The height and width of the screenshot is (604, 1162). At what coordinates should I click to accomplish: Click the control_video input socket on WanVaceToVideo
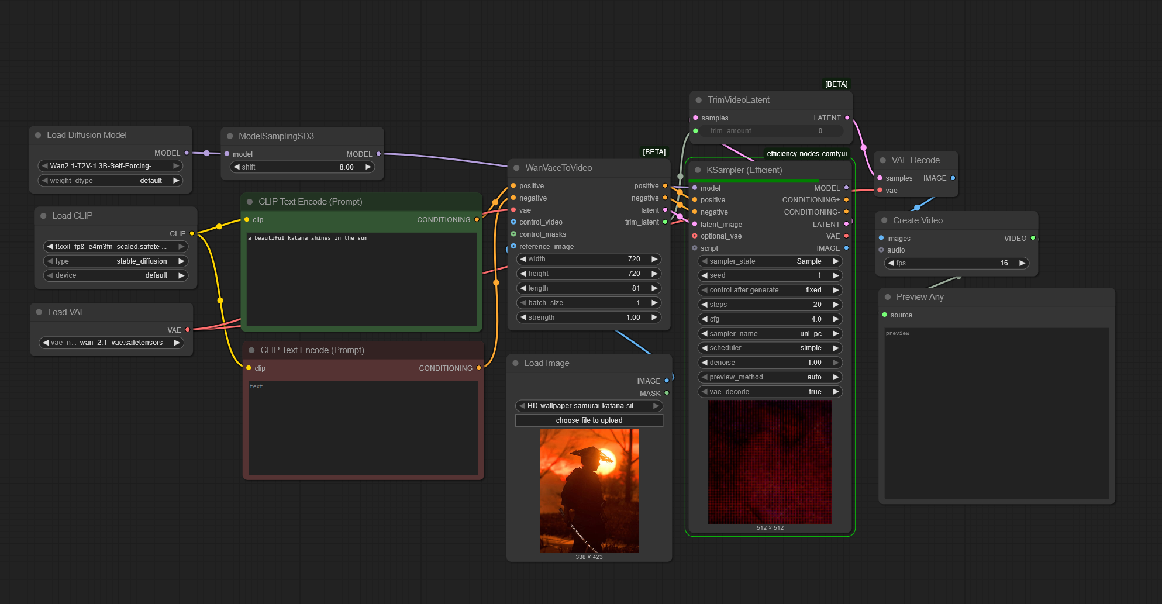513,222
